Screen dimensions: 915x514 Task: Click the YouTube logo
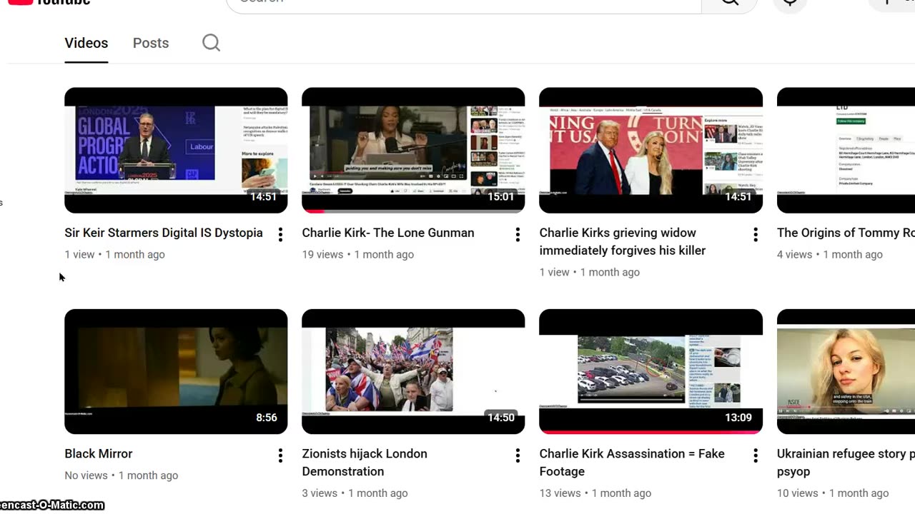click(x=49, y=2)
